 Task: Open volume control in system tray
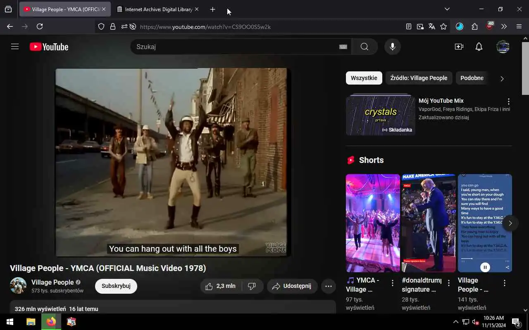pos(475,322)
